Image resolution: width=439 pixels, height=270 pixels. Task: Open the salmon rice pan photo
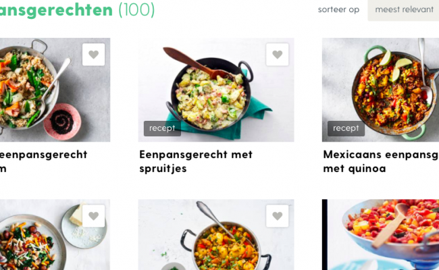click(55, 90)
